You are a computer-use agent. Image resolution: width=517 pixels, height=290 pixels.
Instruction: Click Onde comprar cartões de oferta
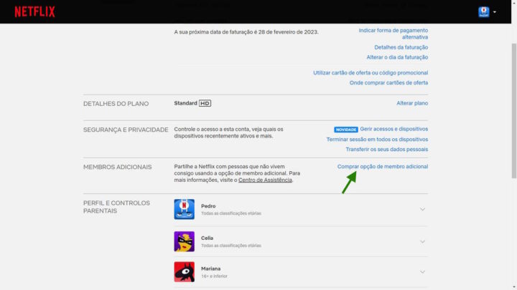[388, 82]
